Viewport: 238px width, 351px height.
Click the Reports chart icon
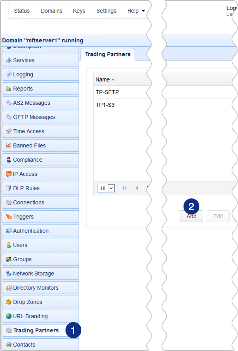(x=9, y=89)
